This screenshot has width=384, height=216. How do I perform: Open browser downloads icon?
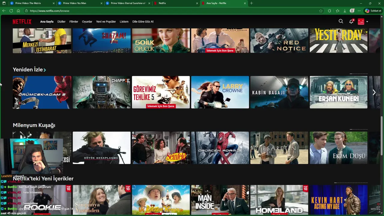click(345, 11)
